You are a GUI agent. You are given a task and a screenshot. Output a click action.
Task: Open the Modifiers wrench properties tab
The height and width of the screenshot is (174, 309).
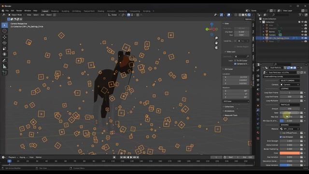(x=258, y=110)
